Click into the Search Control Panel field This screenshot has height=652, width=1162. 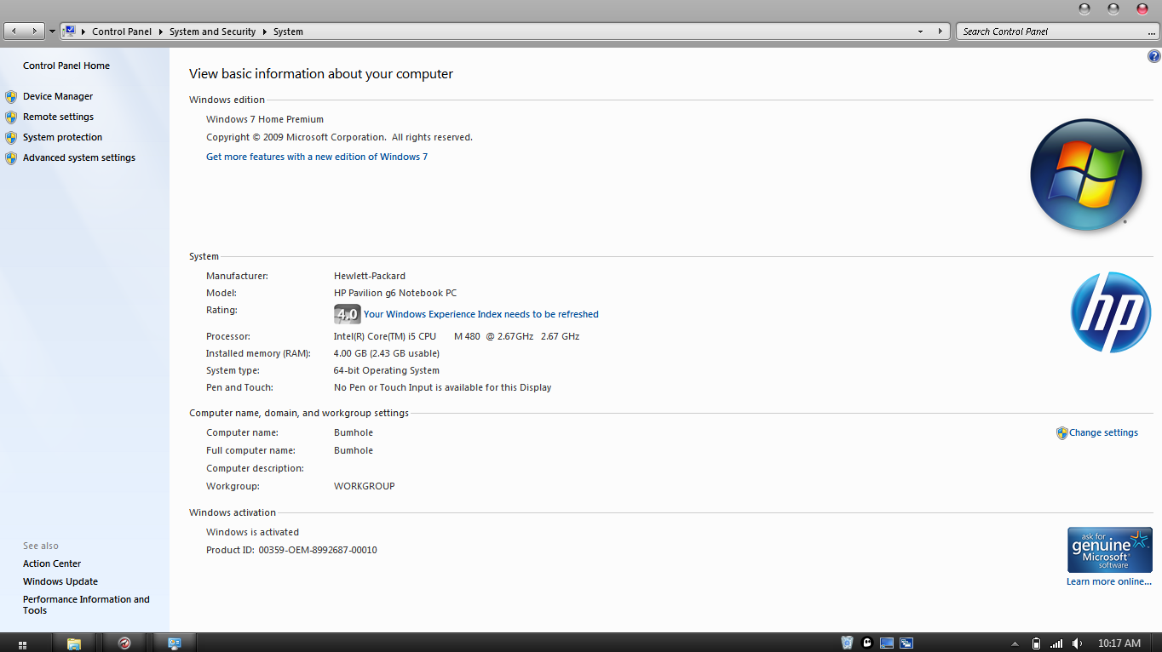[x=1055, y=31]
